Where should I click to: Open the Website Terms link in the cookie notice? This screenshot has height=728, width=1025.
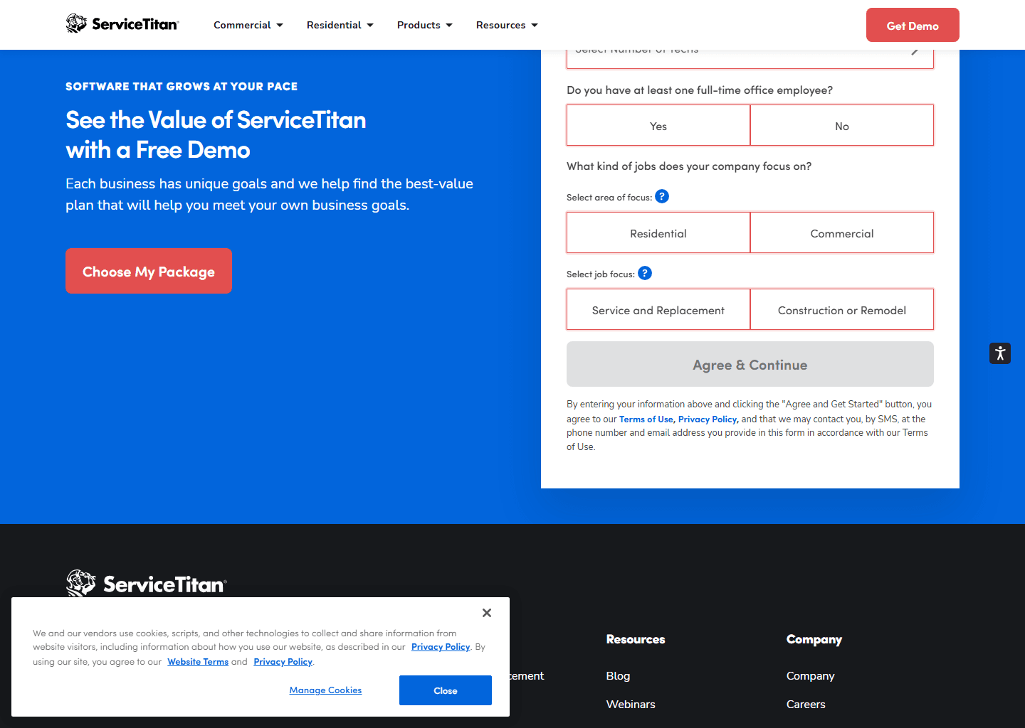point(198,662)
